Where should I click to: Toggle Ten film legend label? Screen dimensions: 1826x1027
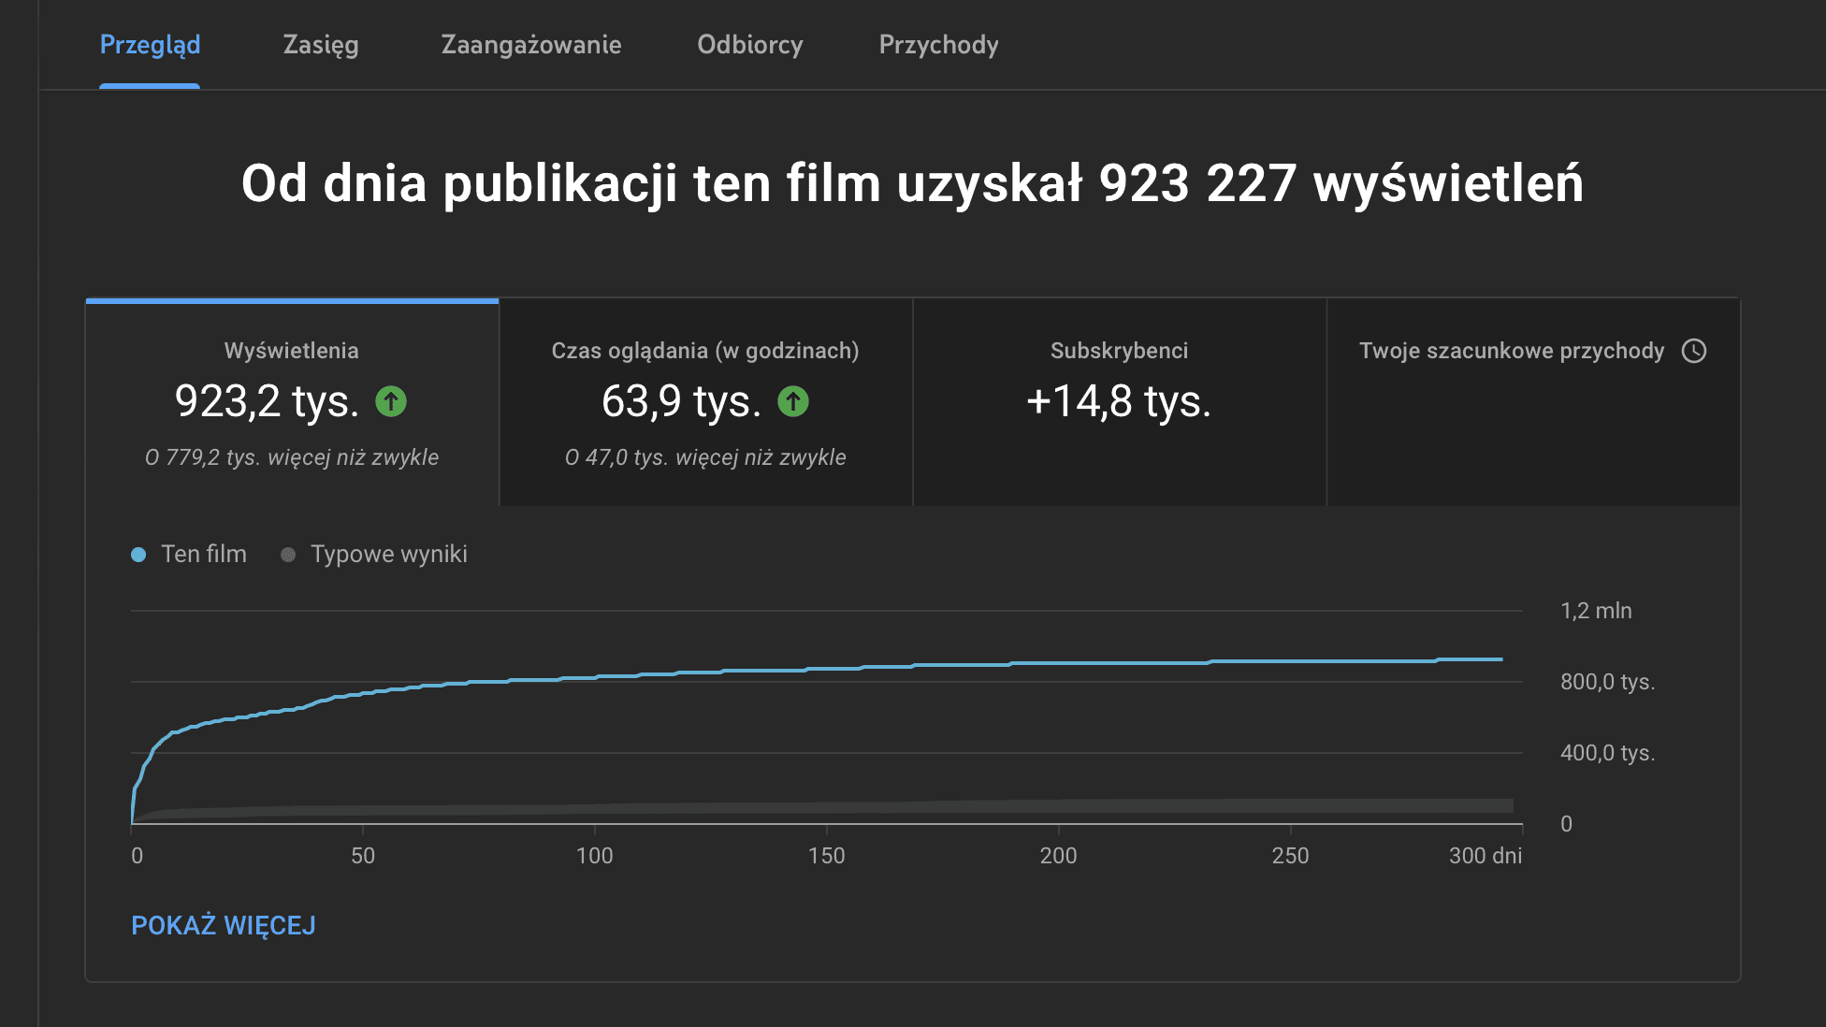[204, 554]
